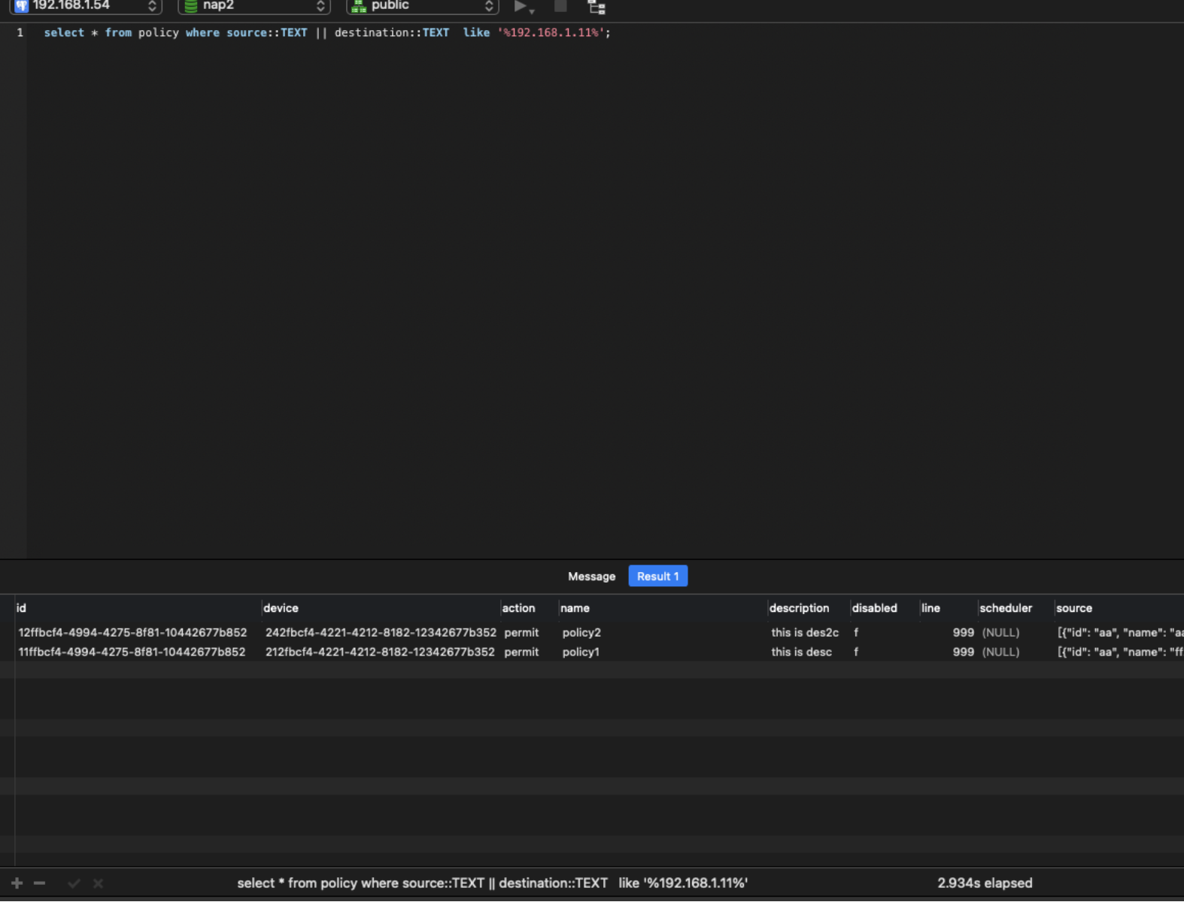Click the id column header

point(138,608)
